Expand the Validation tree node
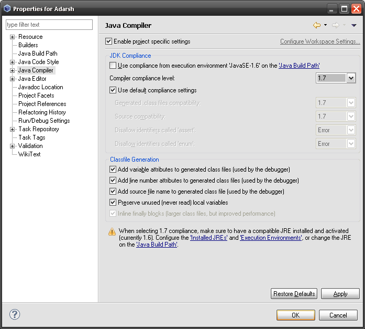 tap(13, 146)
